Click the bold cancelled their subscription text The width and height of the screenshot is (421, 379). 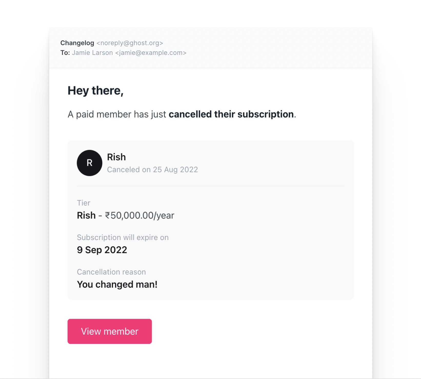(231, 114)
